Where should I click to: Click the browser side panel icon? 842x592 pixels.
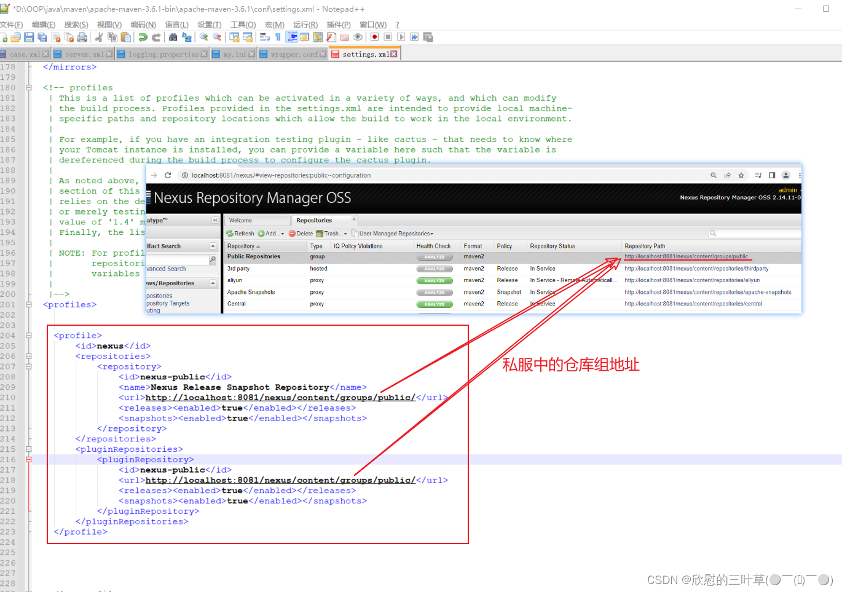point(772,175)
